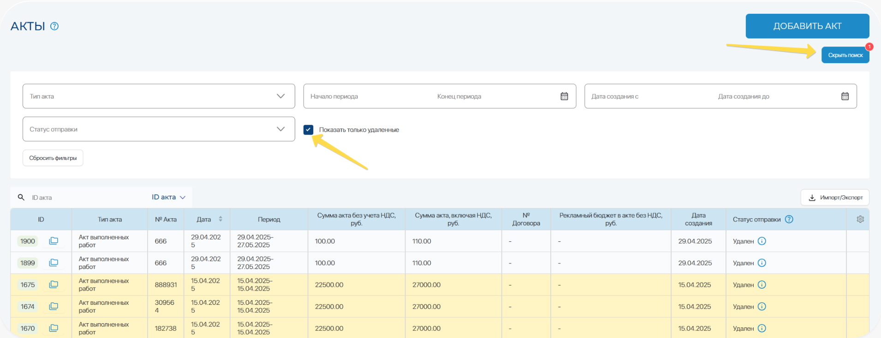Expand the Тип акта dropdown
Screen dimensions: 881x338
click(x=158, y=96)
